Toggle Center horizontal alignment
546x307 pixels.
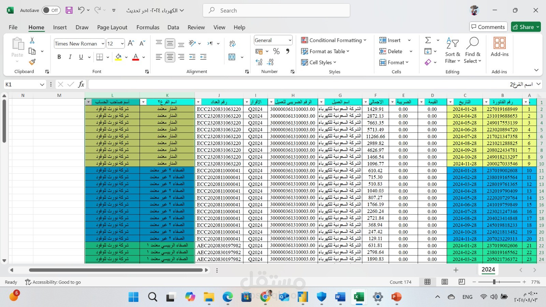[170, 57]
